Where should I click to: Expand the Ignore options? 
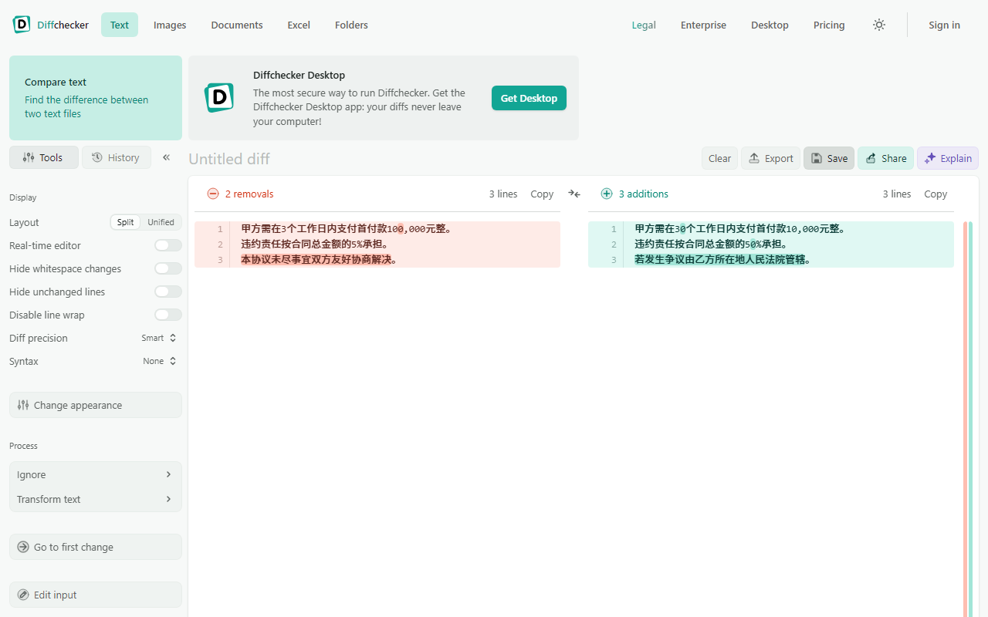tap(96, 474)
